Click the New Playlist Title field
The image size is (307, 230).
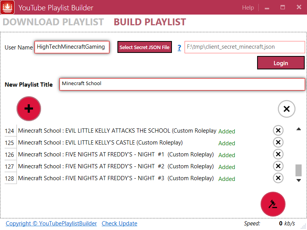pyautogui.click(x=182, y=84)
